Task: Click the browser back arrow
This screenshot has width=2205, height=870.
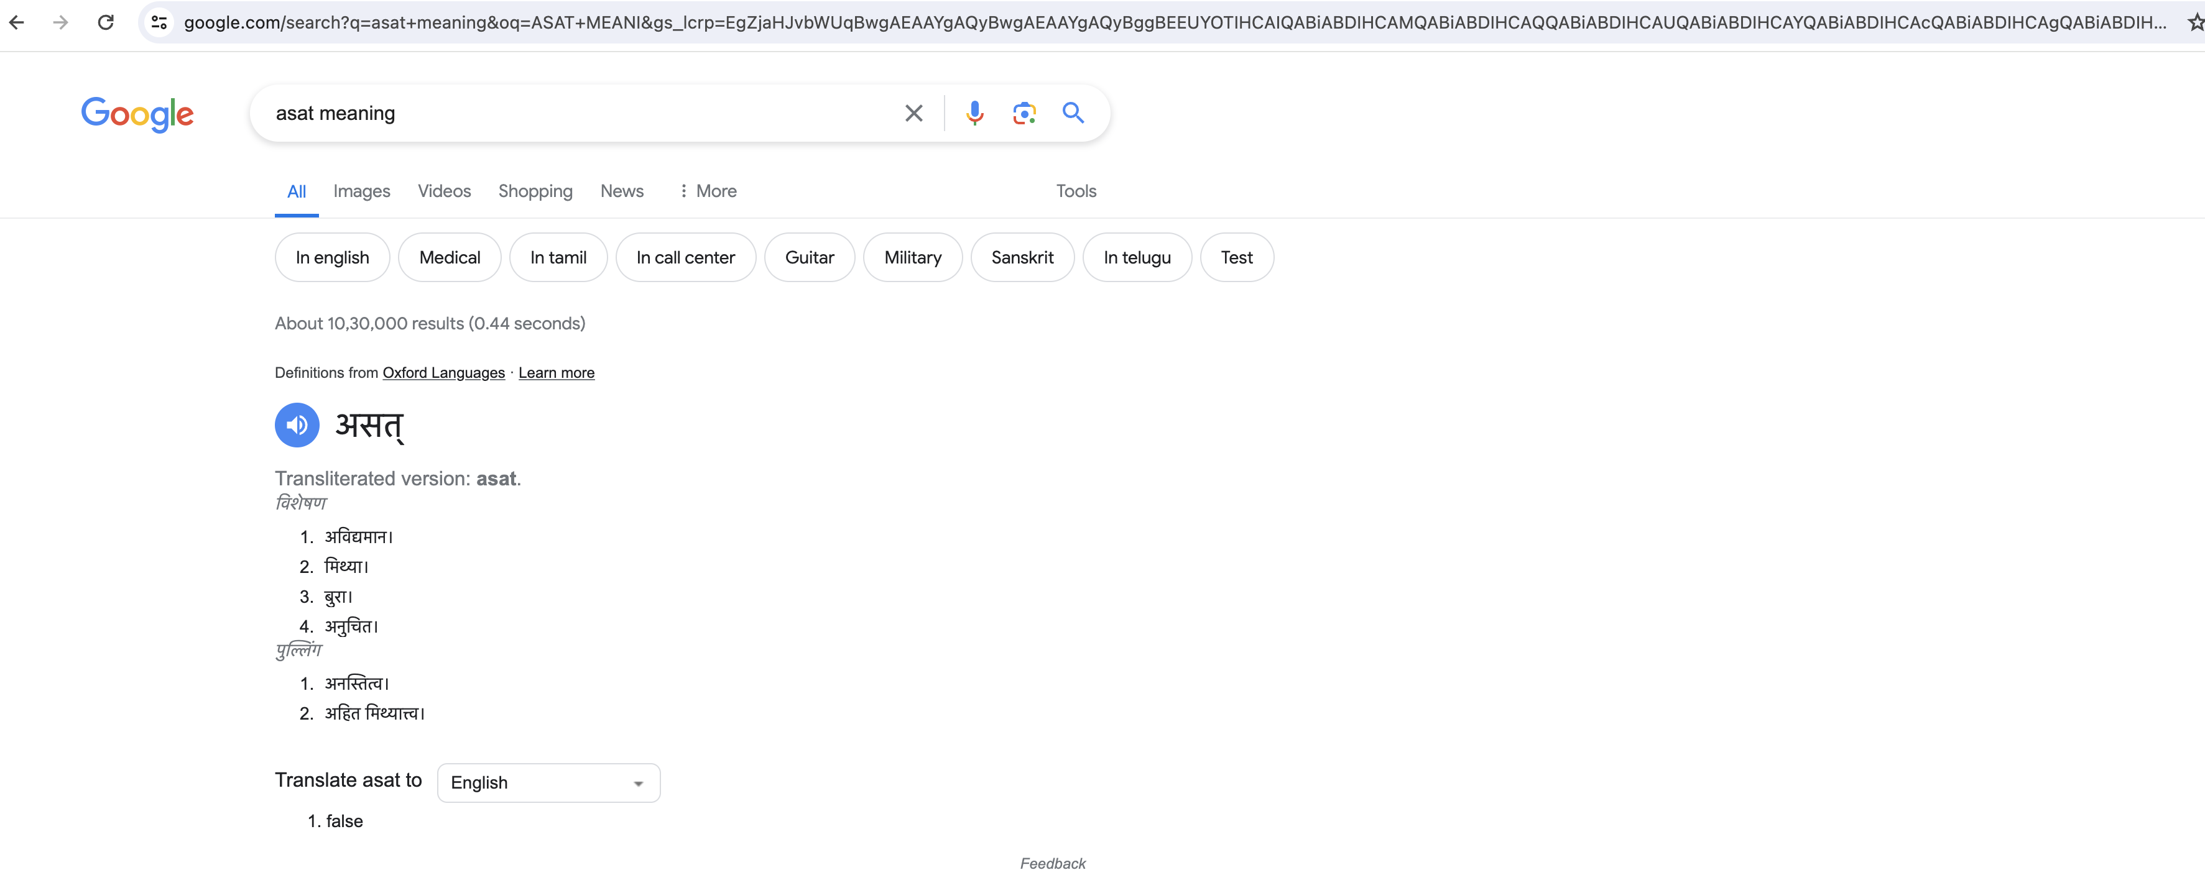Action: point(16,22)
